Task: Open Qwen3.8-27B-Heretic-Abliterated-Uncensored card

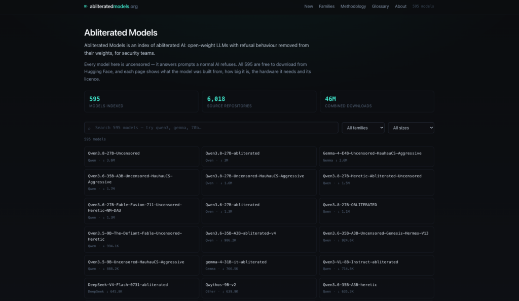Action: [x=377, y=182]
